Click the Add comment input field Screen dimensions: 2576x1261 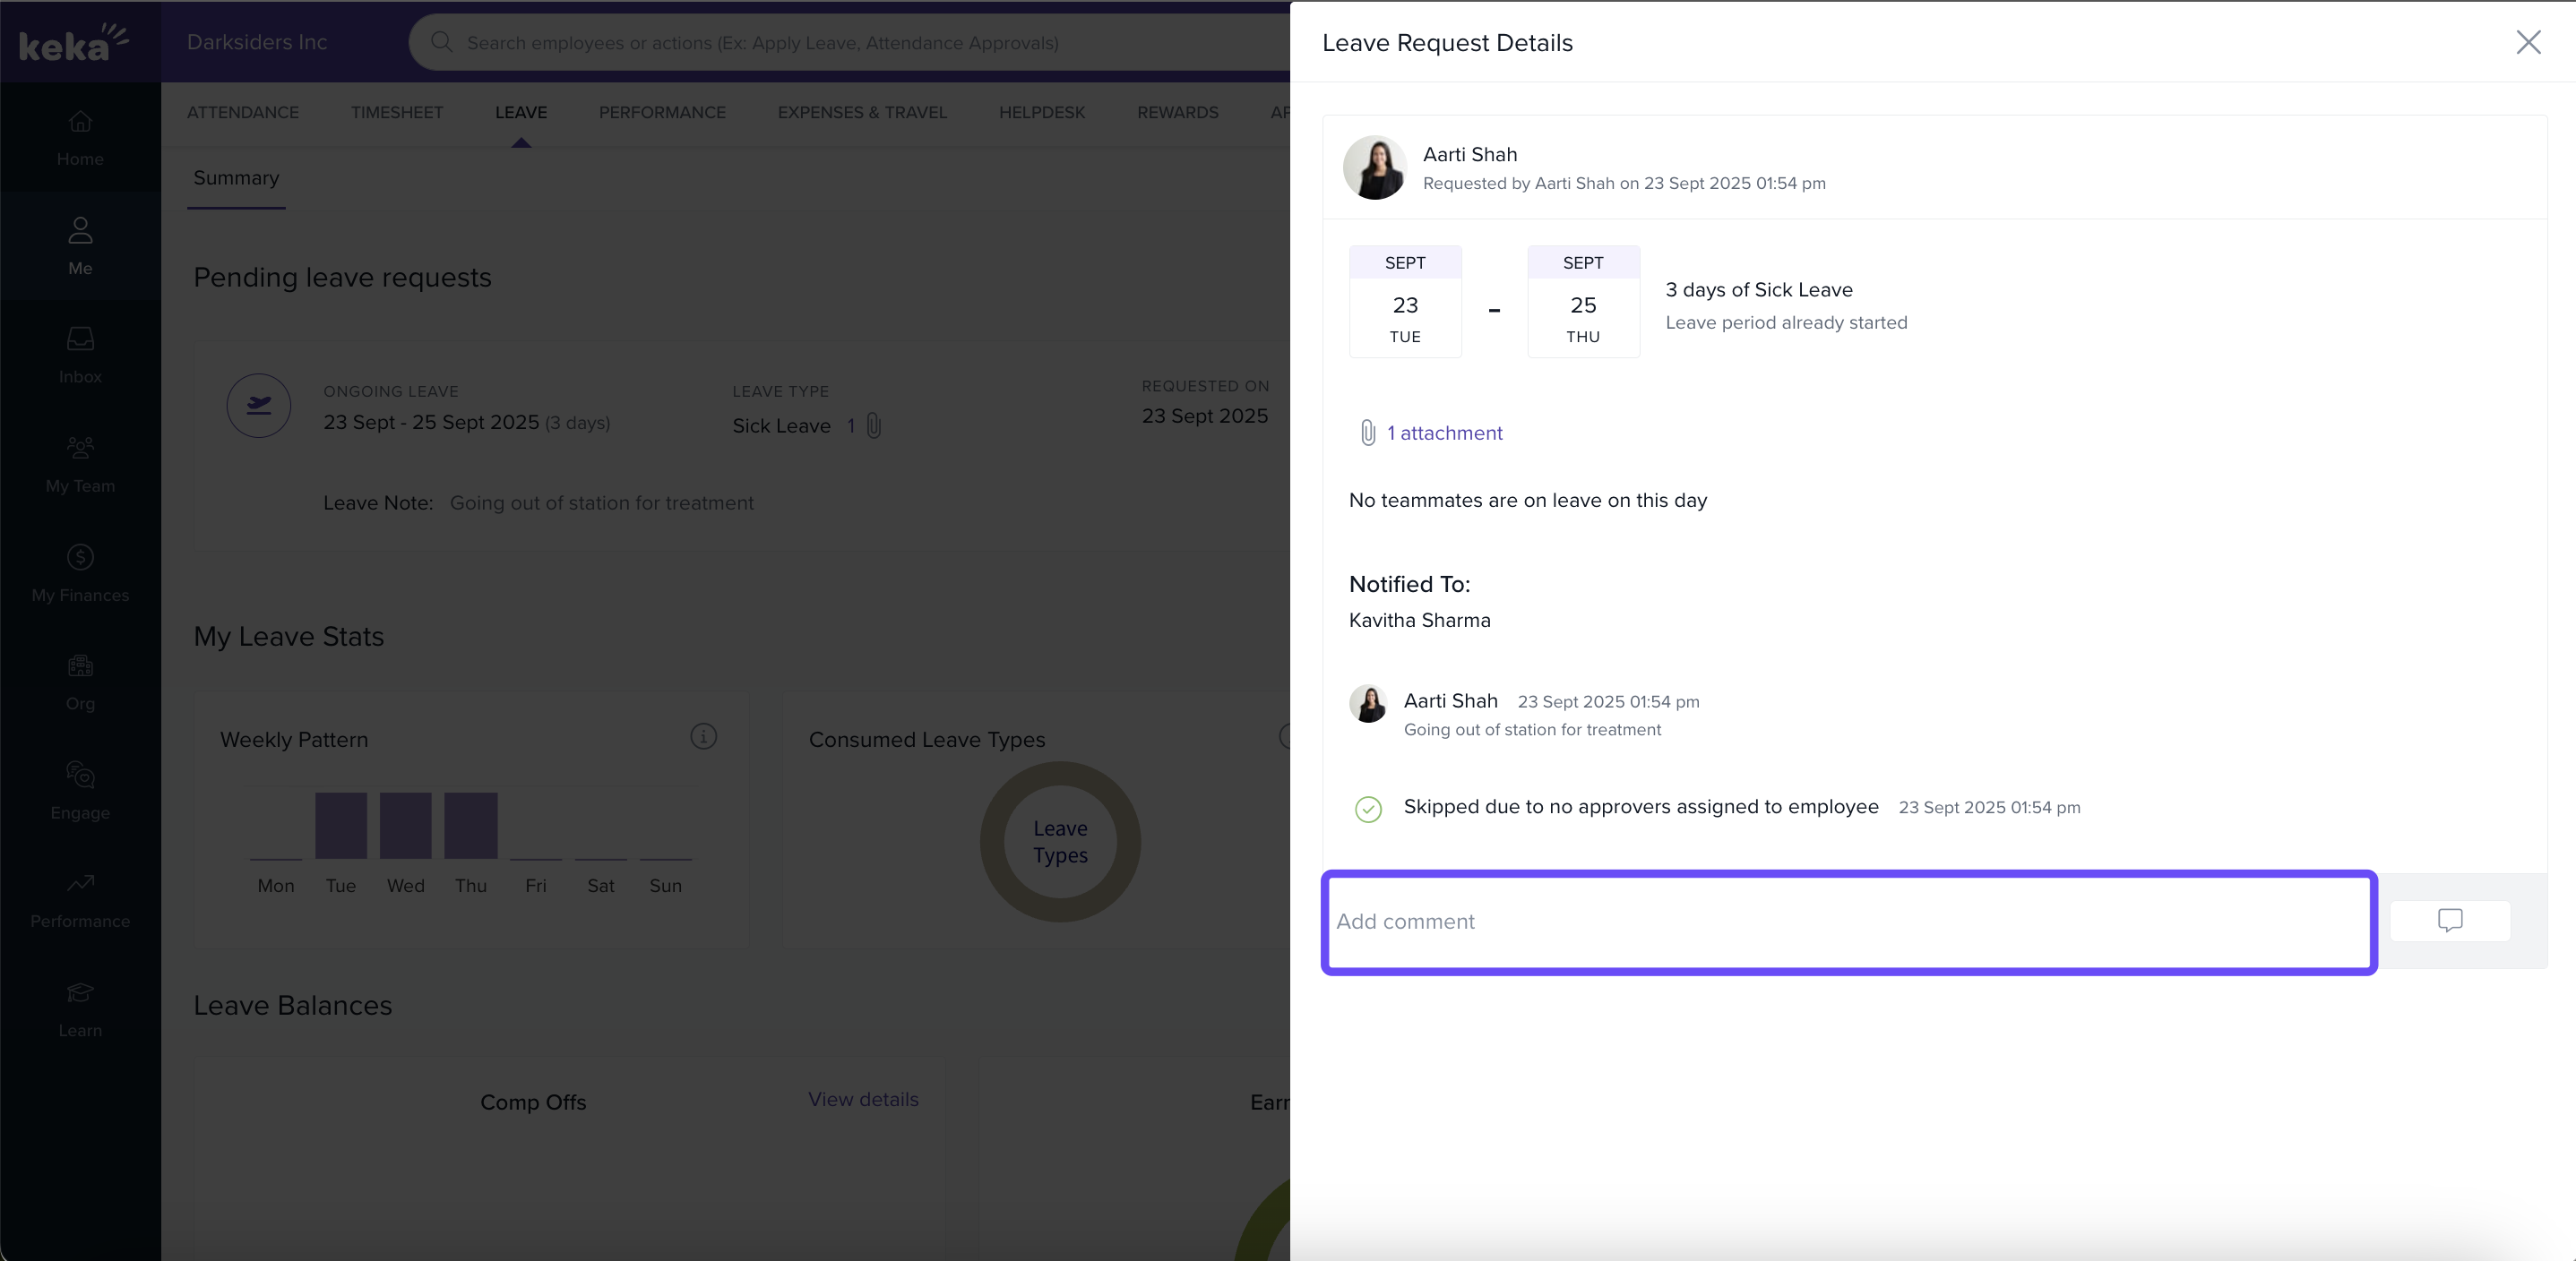[1848, 922]
